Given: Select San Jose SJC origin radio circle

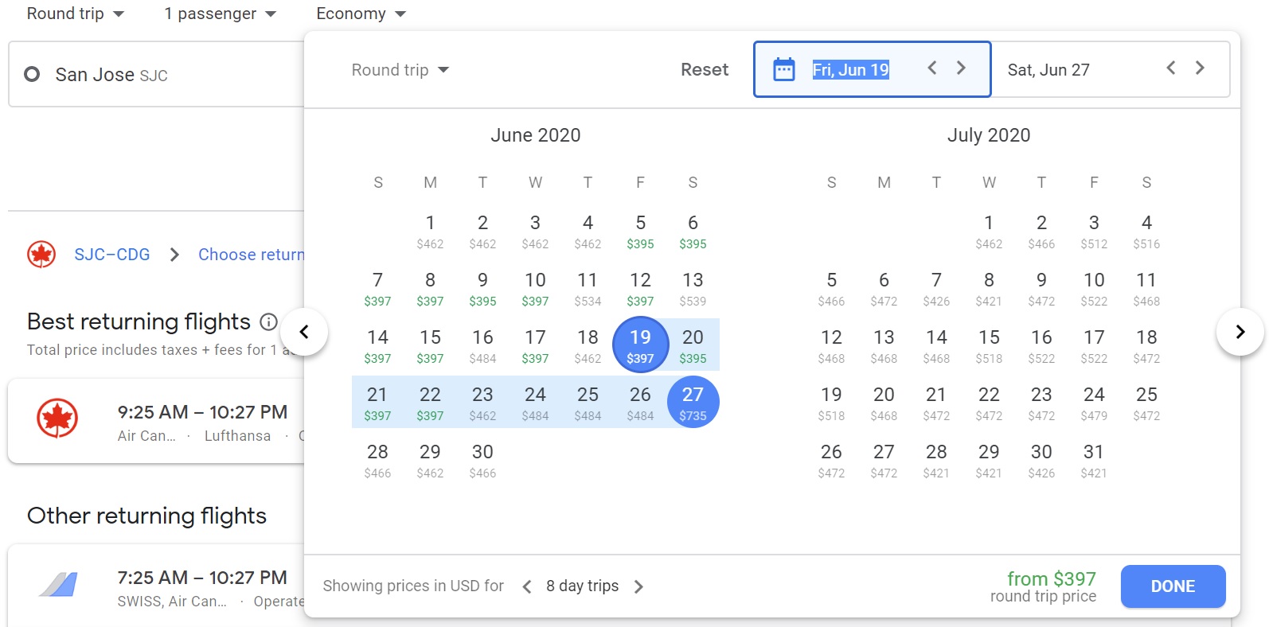Looking at the screenshot, I should coord(32,75).
